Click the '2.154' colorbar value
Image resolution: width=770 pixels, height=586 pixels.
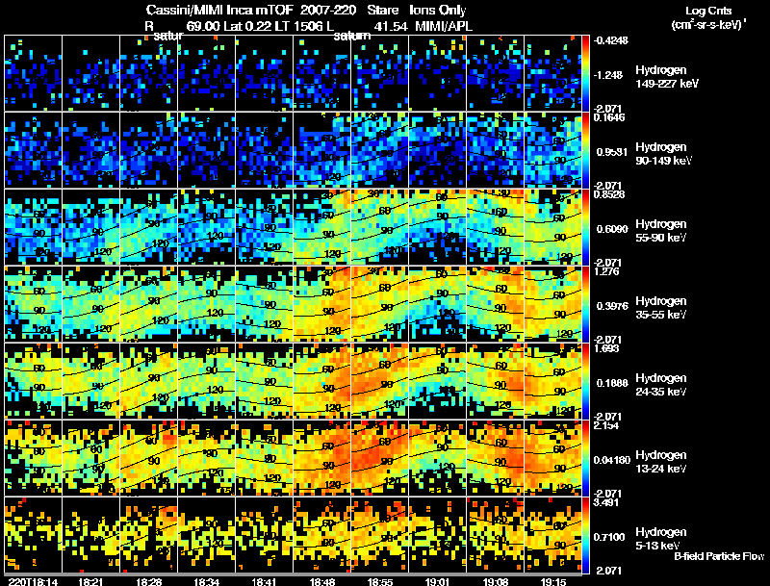(606, 425)
